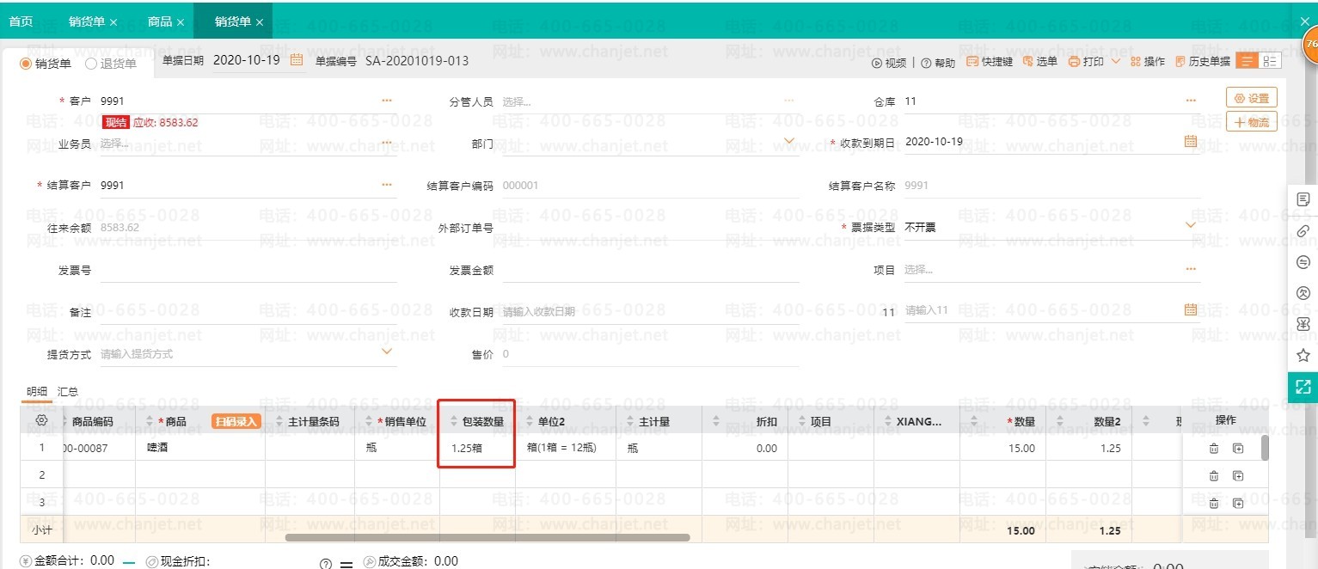
Task: Click the help icon beside 成交金额
Action: point(326,564)
